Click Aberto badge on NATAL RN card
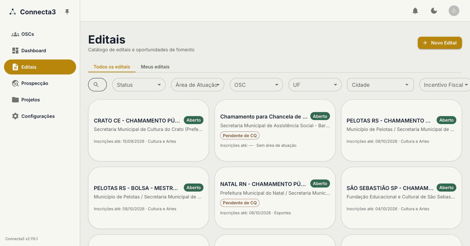The image size is (470, 246). [x=320, y=183]
